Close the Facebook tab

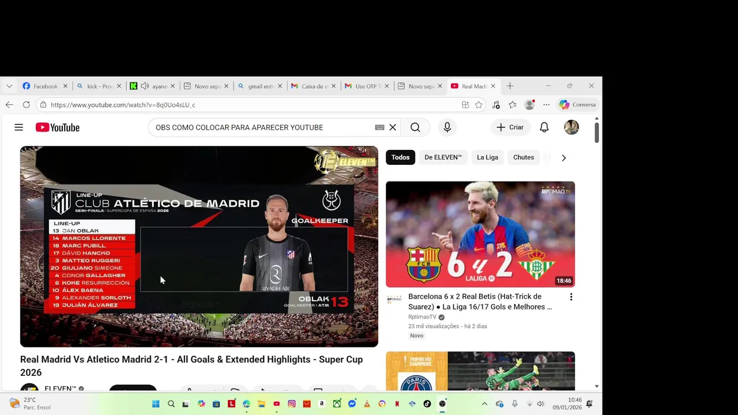click(x=65, y=86)
